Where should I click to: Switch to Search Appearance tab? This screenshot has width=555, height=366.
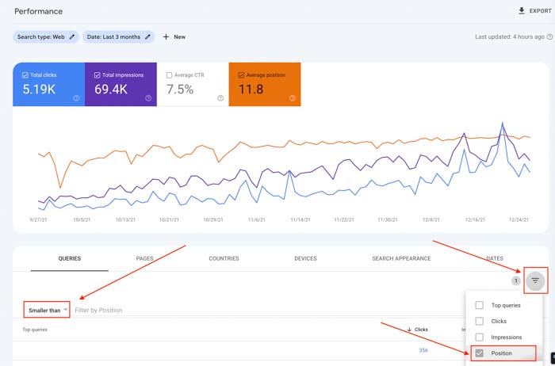point(401,258)
